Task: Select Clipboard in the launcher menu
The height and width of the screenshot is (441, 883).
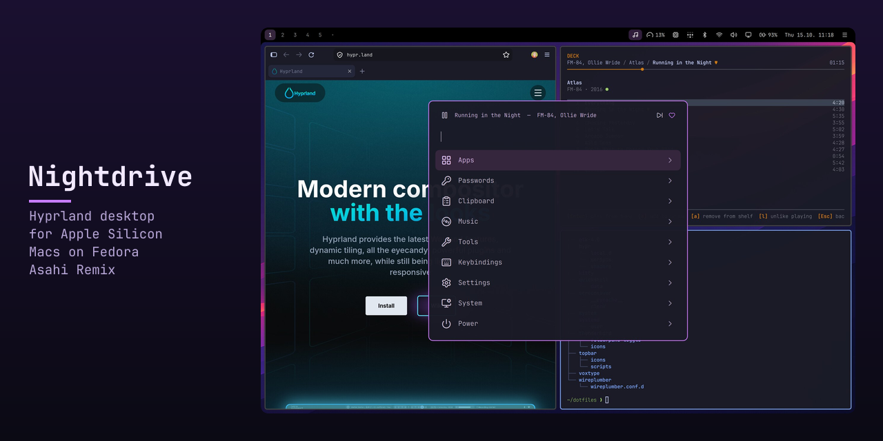Action: 558,201
